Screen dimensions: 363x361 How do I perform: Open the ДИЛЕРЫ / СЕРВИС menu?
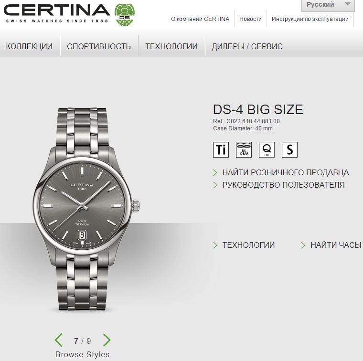247,46
